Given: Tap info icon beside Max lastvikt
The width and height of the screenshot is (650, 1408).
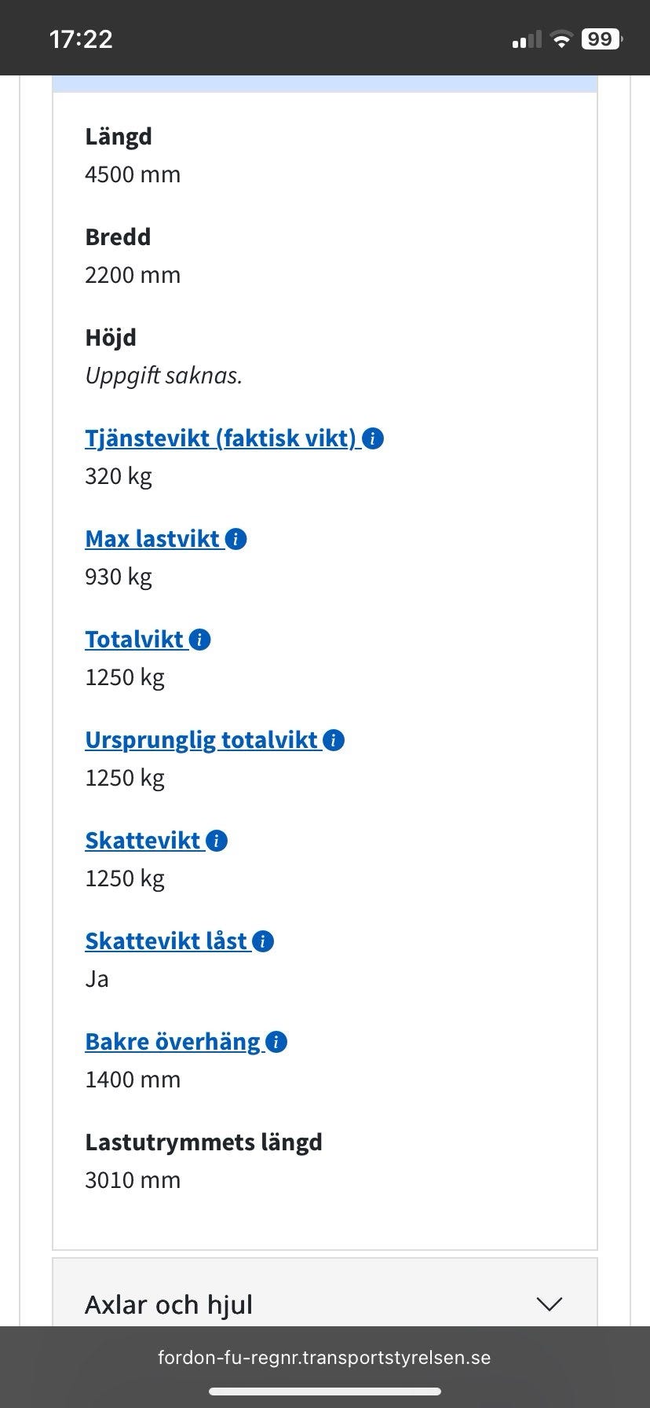Looking at the screenshot, I should [236, 539].
